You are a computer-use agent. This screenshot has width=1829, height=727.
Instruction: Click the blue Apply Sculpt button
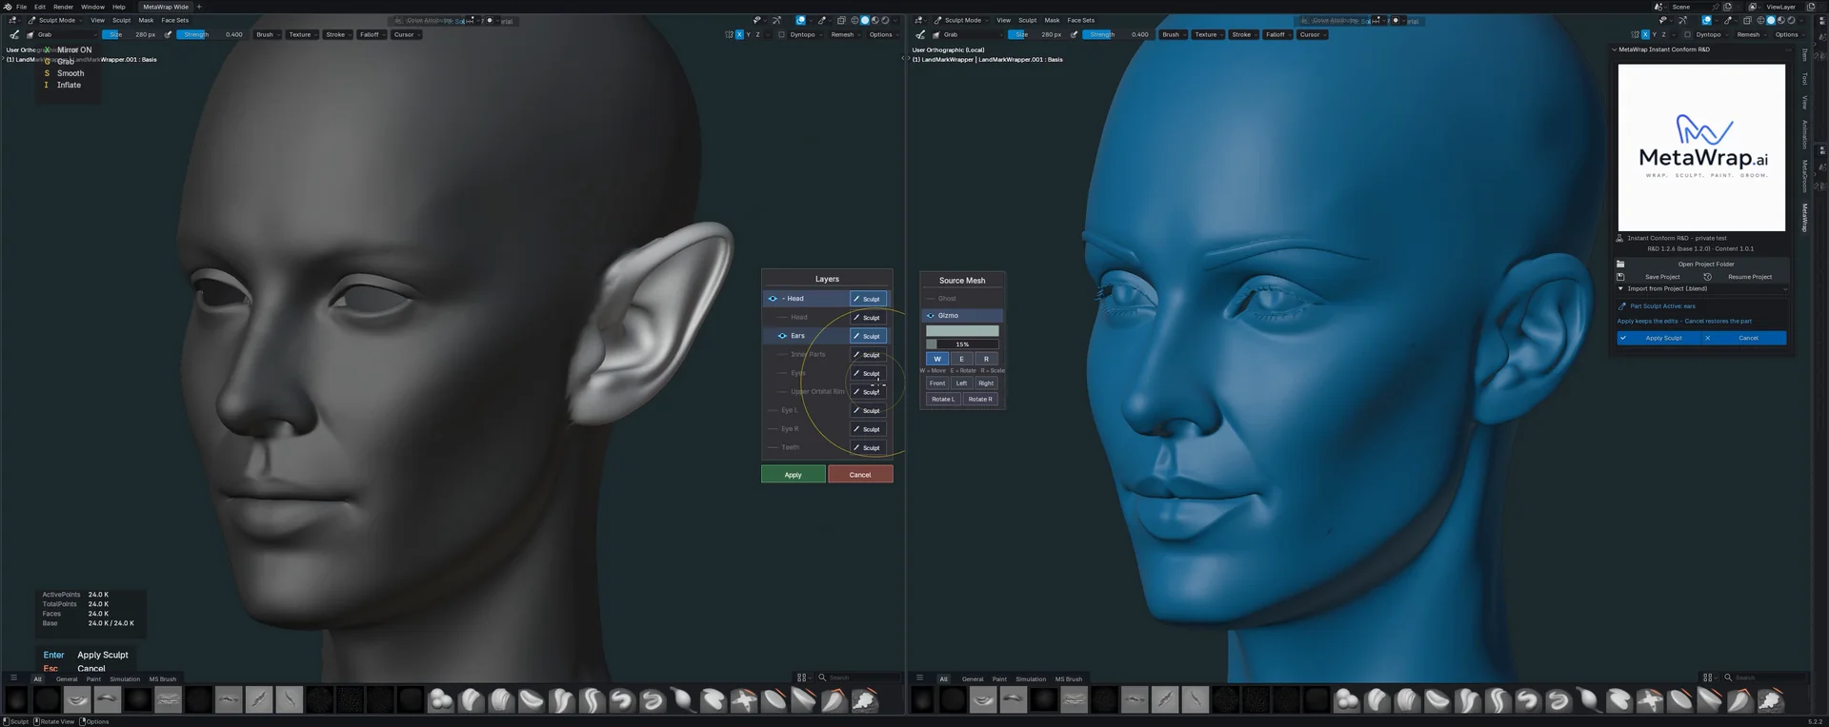(x=1658, y=338)
